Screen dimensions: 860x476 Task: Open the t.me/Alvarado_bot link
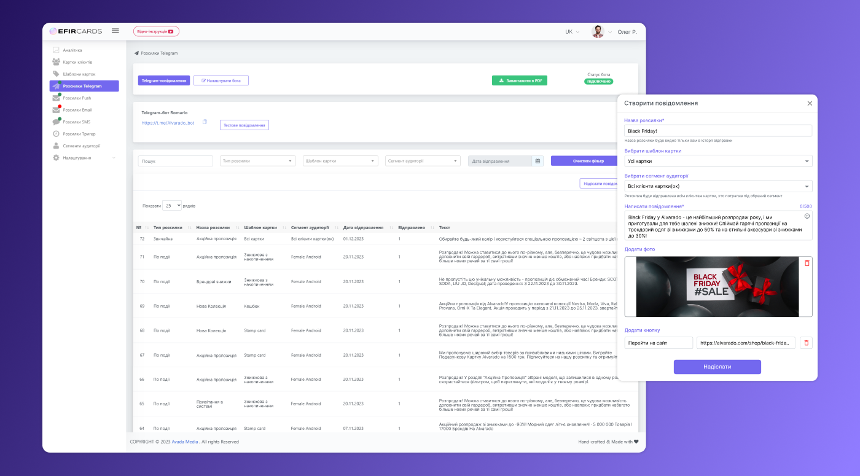pos(168,123)
